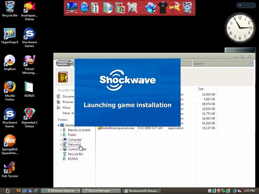259x194 pixels.
Task: Expand the Computer tree node
Action: [61, 140]
